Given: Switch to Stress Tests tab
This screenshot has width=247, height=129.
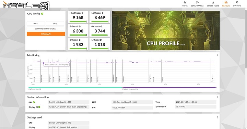Looking at the screenshot, I should tap(213, 4).
